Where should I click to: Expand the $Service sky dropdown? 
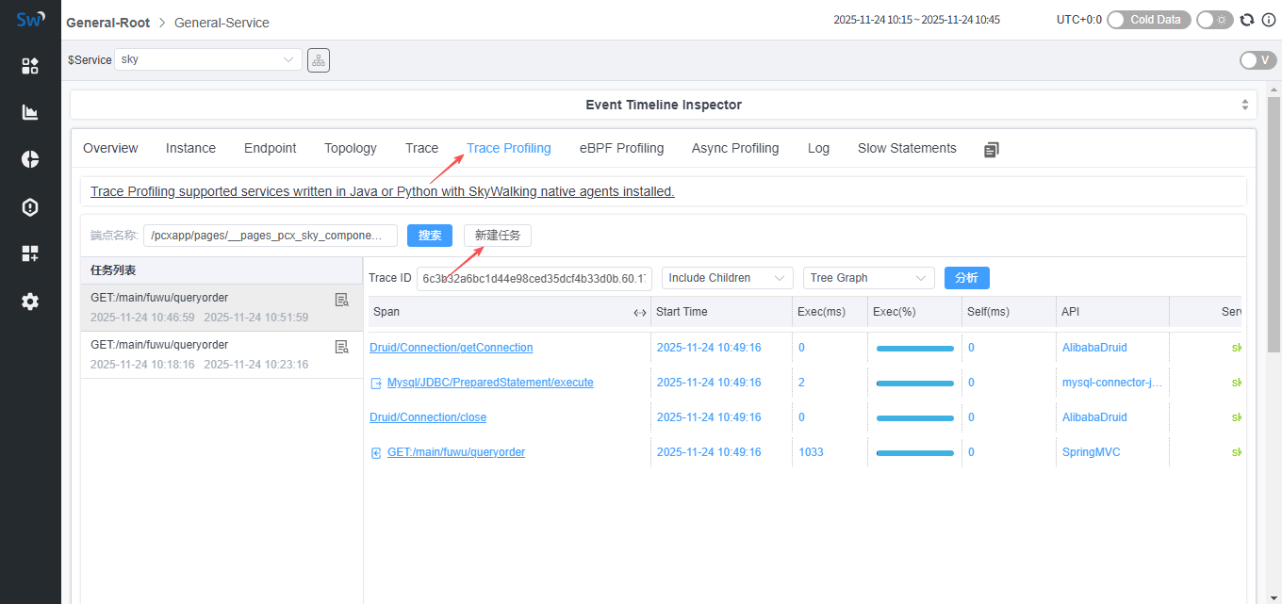208,59
